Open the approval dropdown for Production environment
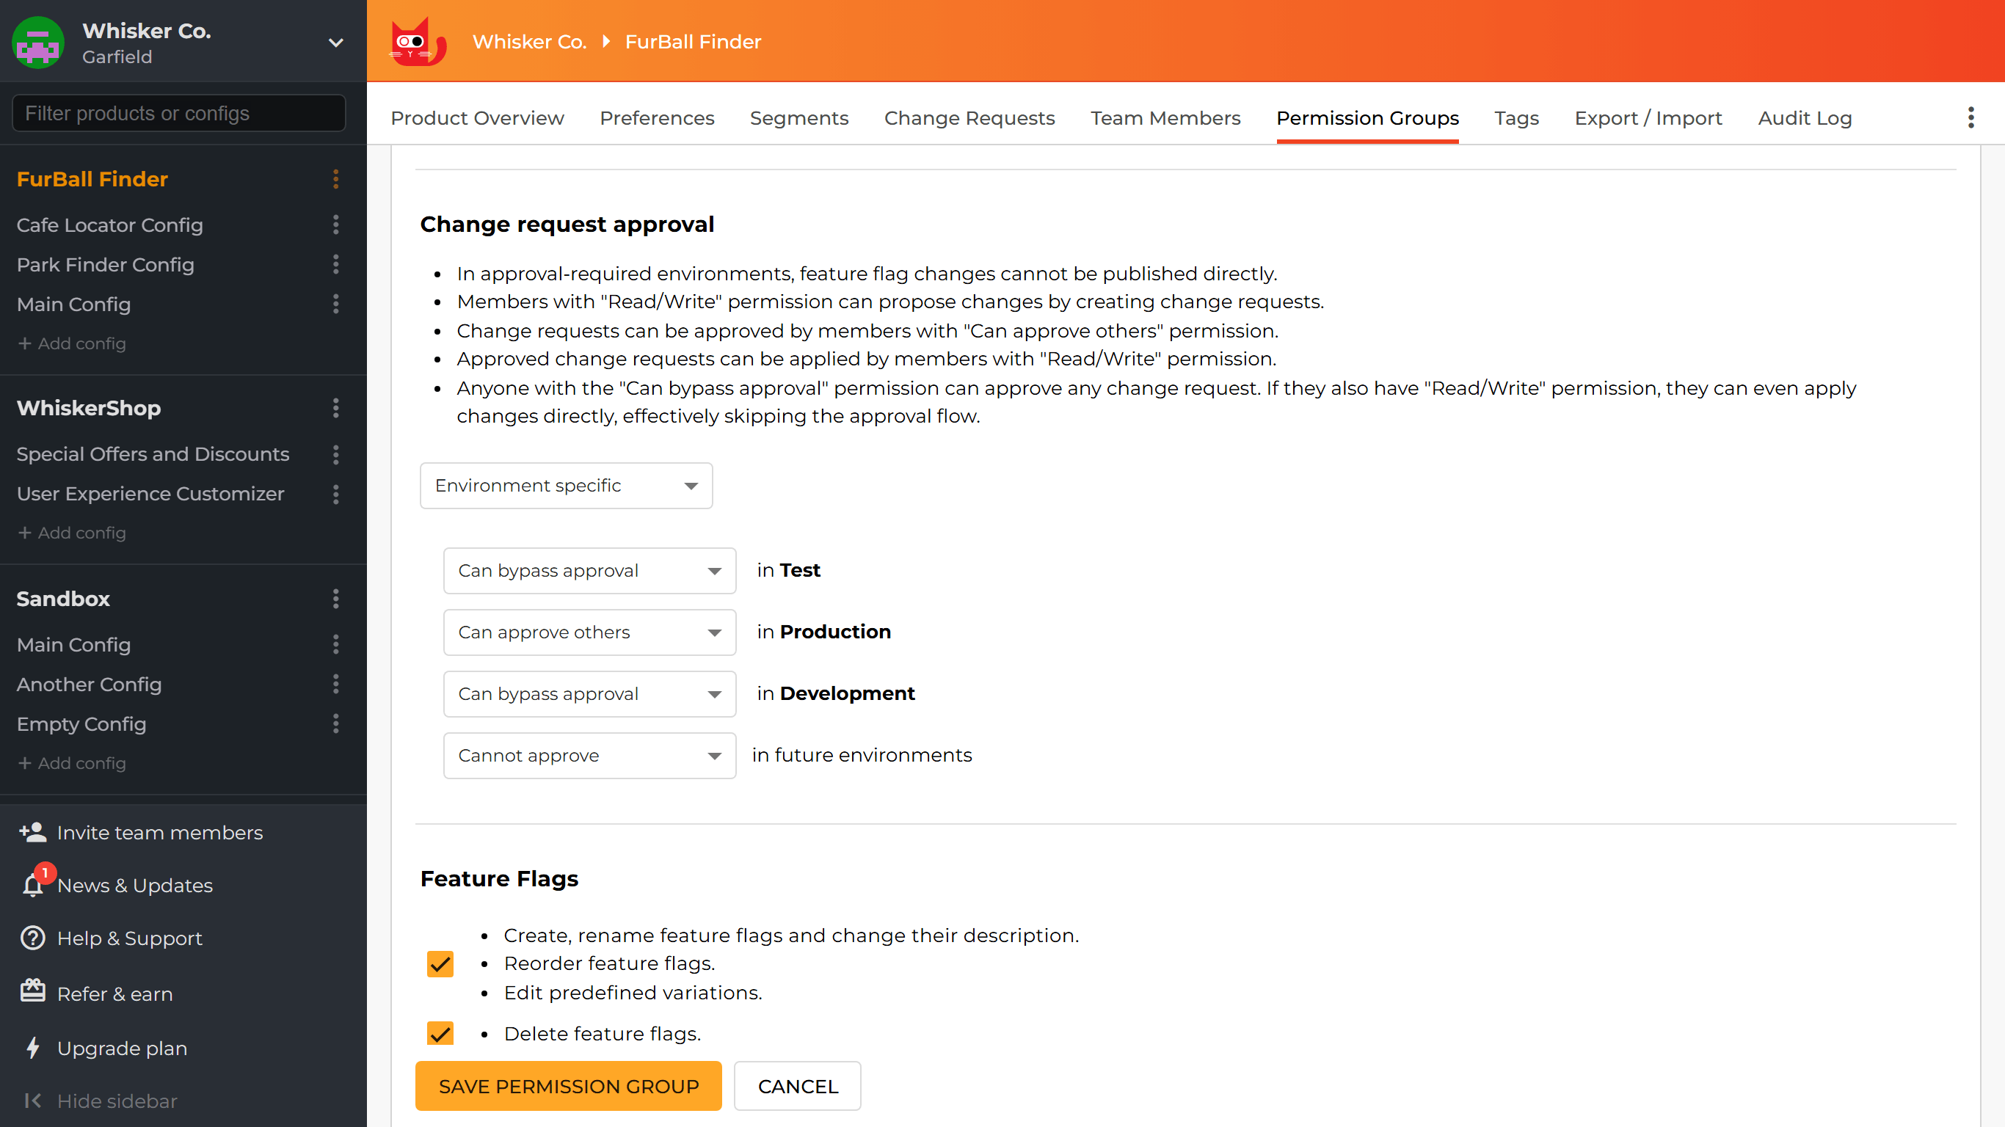Viewport: 2005px width, 1127px height. click(589, 632)
